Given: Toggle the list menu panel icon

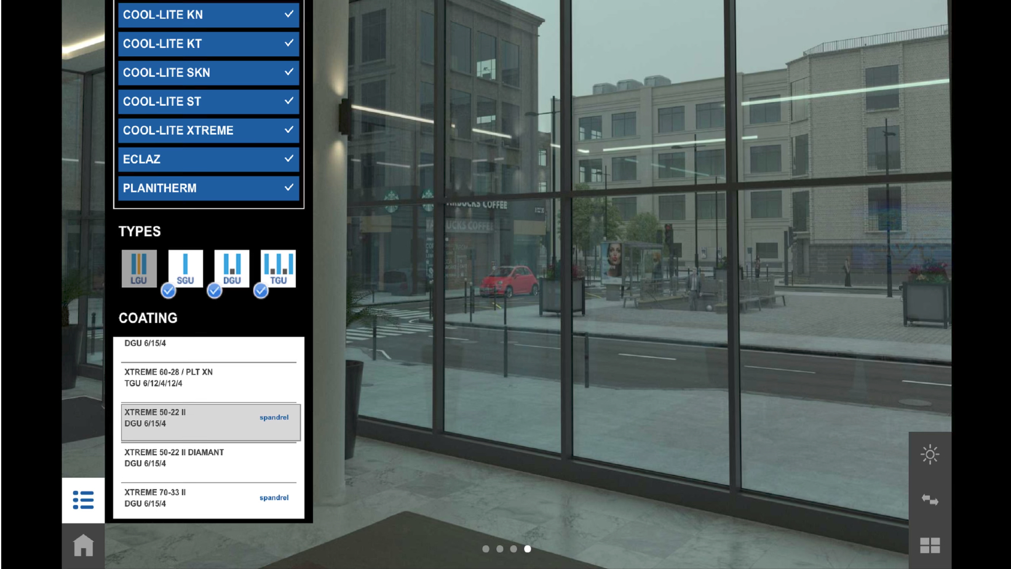Looking at the screenshot, I should [x=83, y=500].
